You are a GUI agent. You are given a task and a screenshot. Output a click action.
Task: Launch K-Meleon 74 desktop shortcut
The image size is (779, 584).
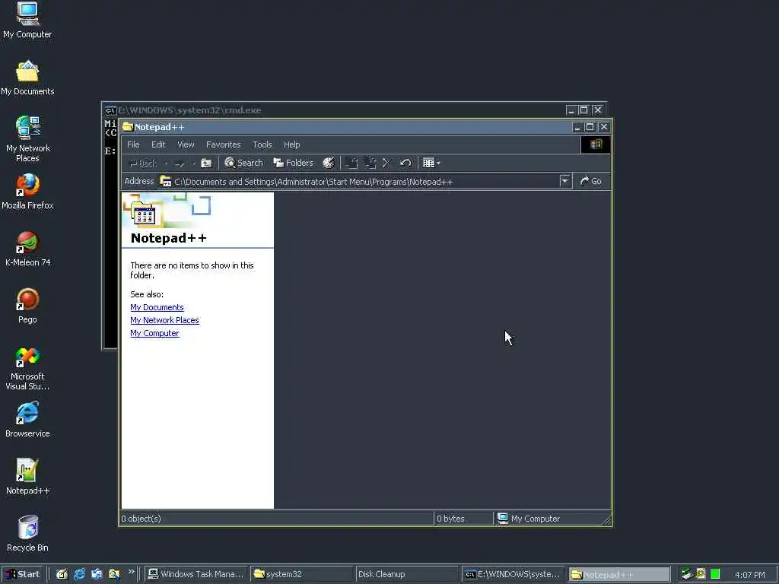point(27,249)
